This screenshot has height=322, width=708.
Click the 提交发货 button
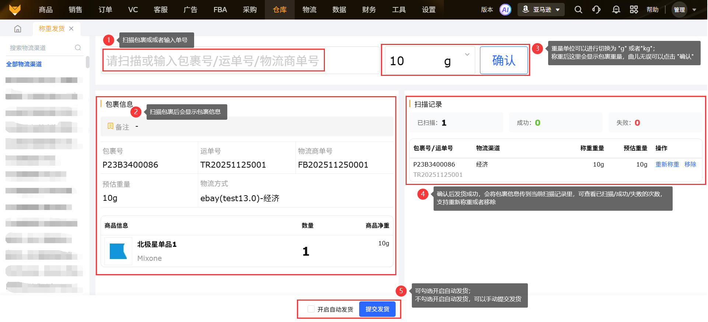click(x=377, y=309)
